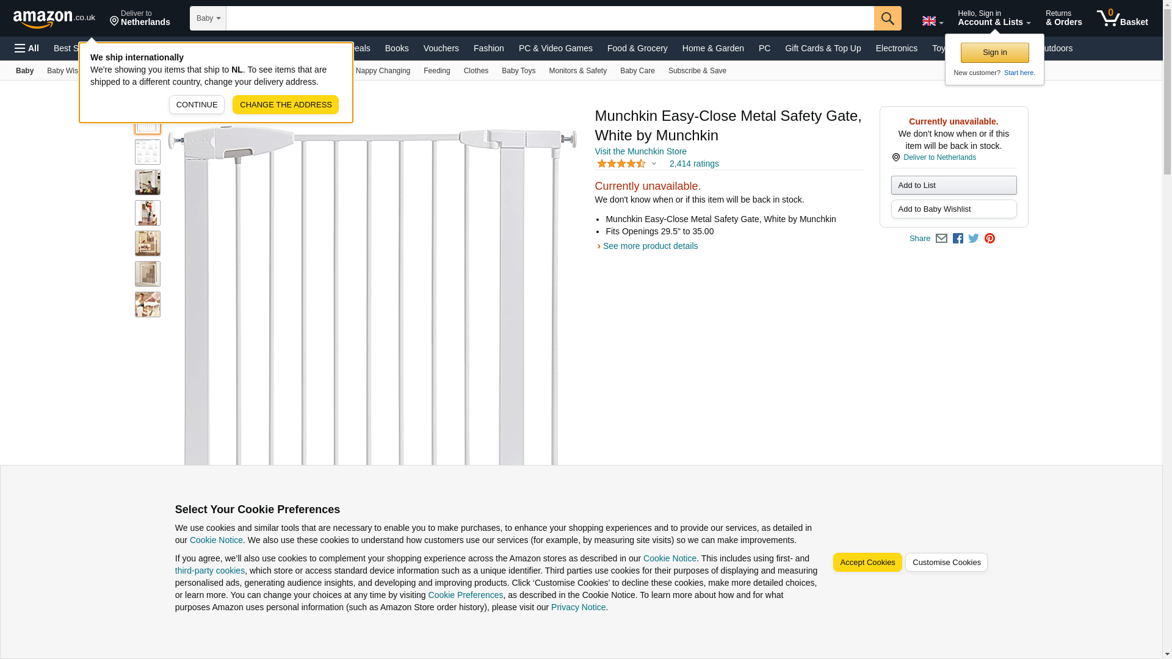Open Visit the Munchkin Store link

(640, 151)
